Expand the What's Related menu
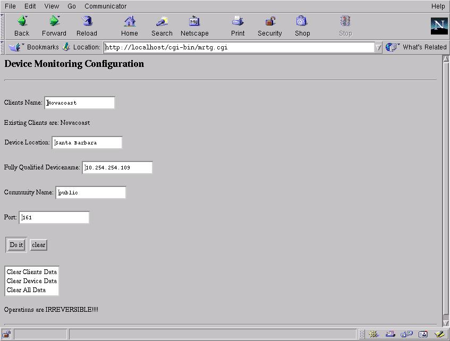Image resolution: width=450 pixels, height=341 pixels. [416, 47]
